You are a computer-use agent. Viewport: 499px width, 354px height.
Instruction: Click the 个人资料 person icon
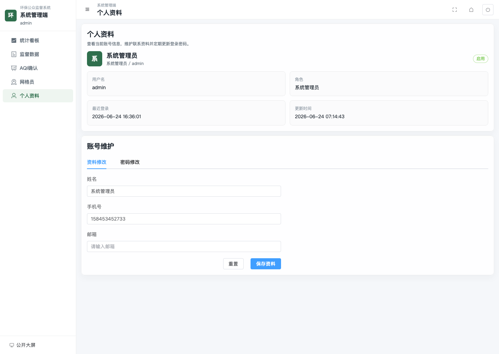coord(14,96)
